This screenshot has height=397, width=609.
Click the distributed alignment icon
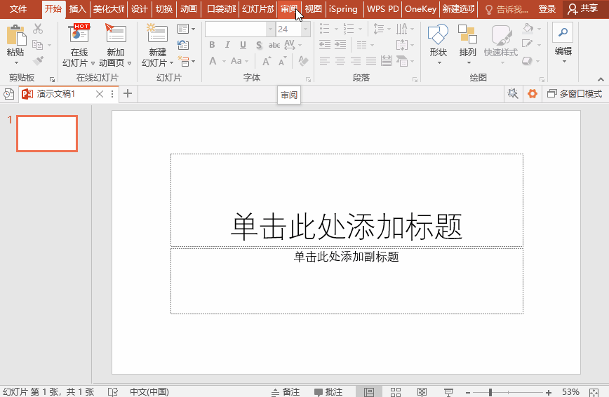(x=387, y=61)
